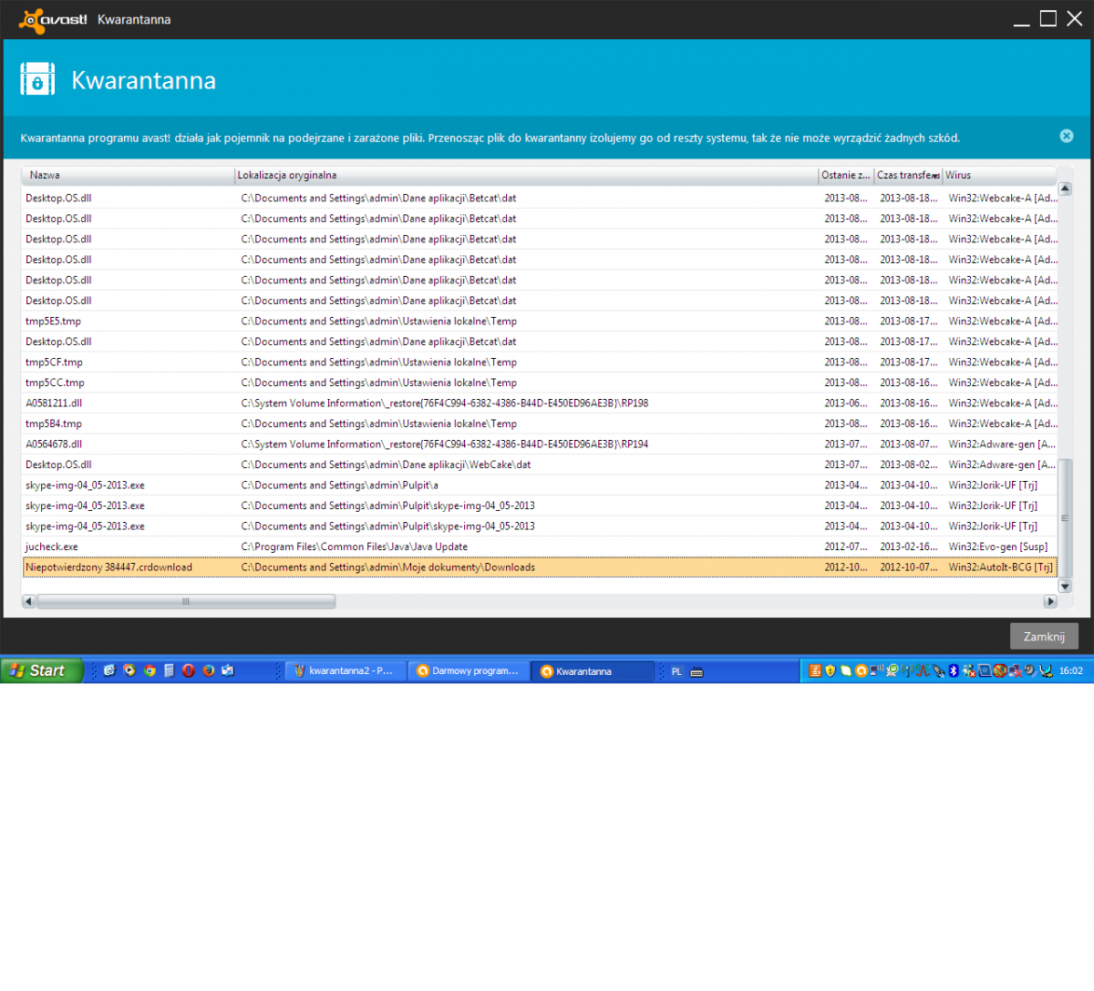Select the tmp5E5.tmp file entry
This screenshot has width=1094, height=991.
click(540, 321)
